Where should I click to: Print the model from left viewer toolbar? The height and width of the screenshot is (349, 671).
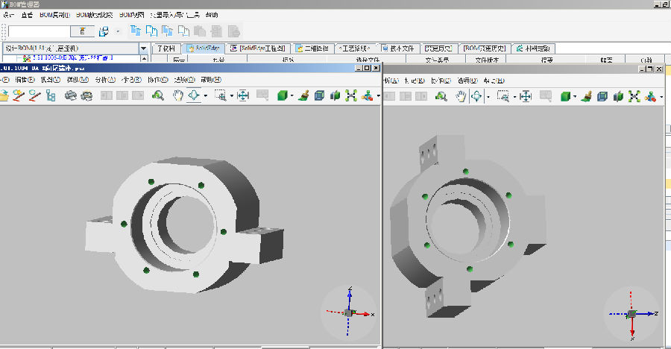click(71, 95)
